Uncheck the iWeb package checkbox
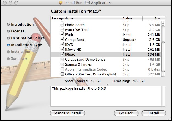This screenshot has height=121, width=172. 62,34
